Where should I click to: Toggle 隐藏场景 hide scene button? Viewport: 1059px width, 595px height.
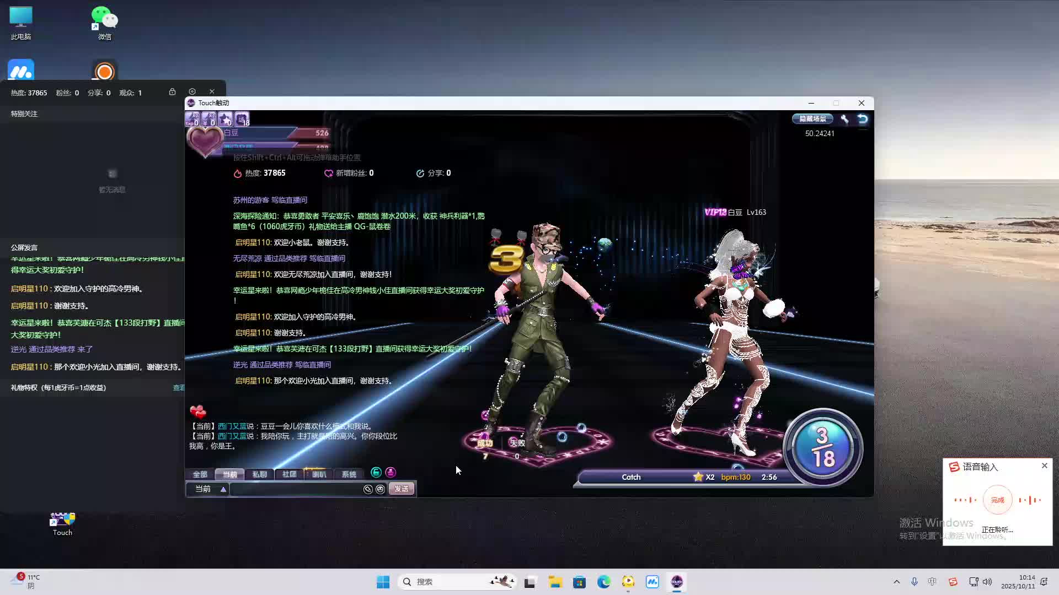[x=812, y=119]
